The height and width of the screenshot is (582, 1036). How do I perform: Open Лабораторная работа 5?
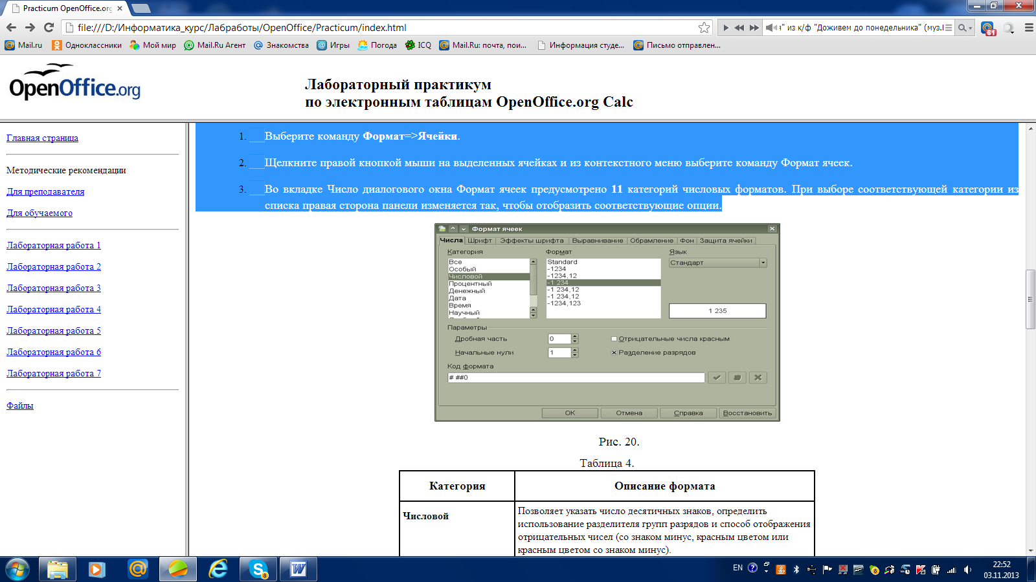tap(54, 330)
